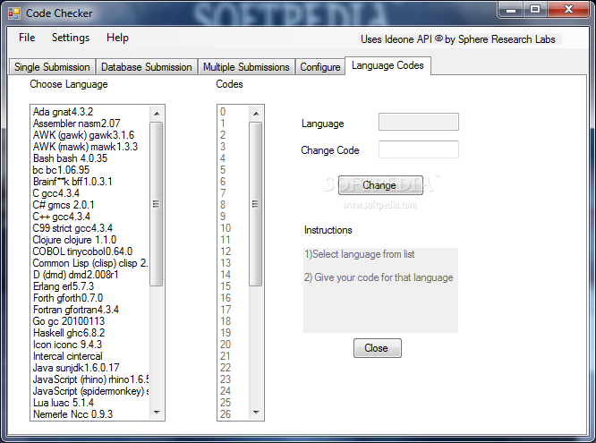Click the Close button below Instructions

[378, 348]
